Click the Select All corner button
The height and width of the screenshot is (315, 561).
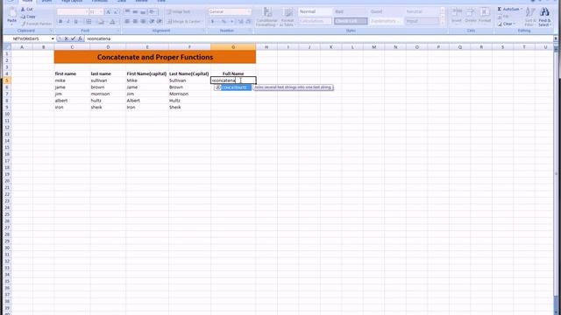(7, 46)
